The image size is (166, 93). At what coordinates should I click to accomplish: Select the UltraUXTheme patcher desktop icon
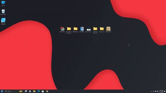[62, 29]
